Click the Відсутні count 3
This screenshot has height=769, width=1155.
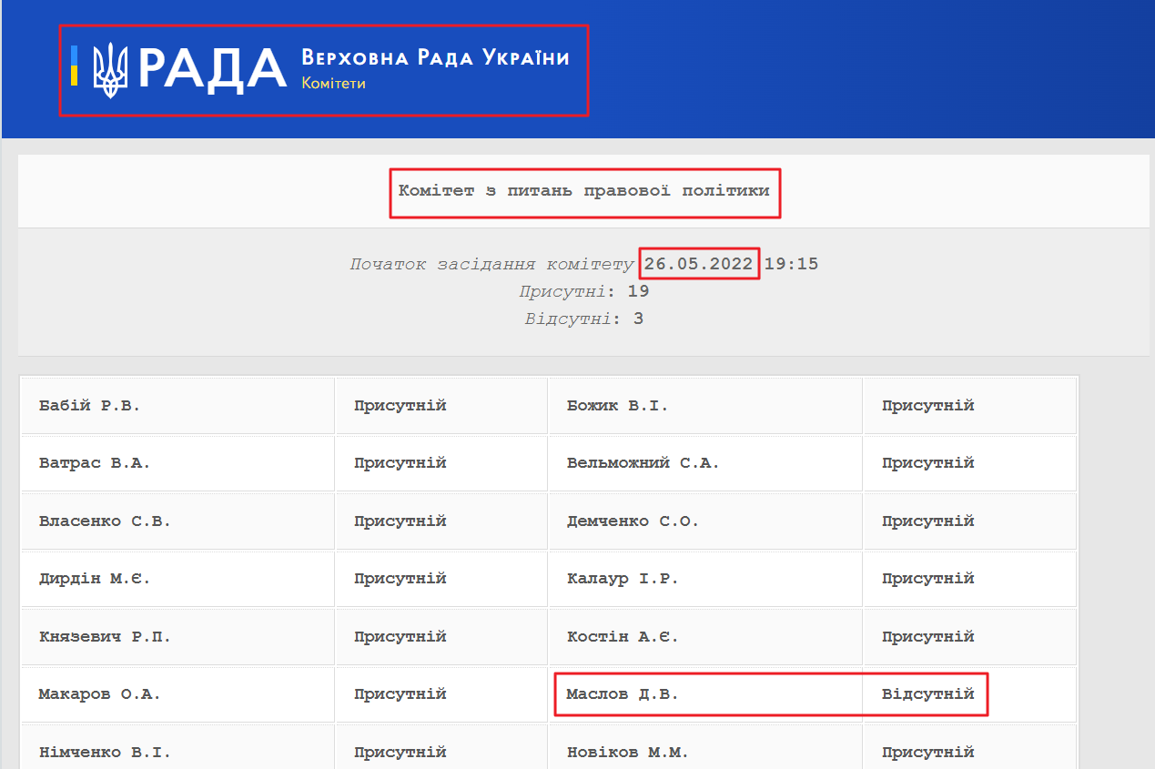click(x=638, y=319)
